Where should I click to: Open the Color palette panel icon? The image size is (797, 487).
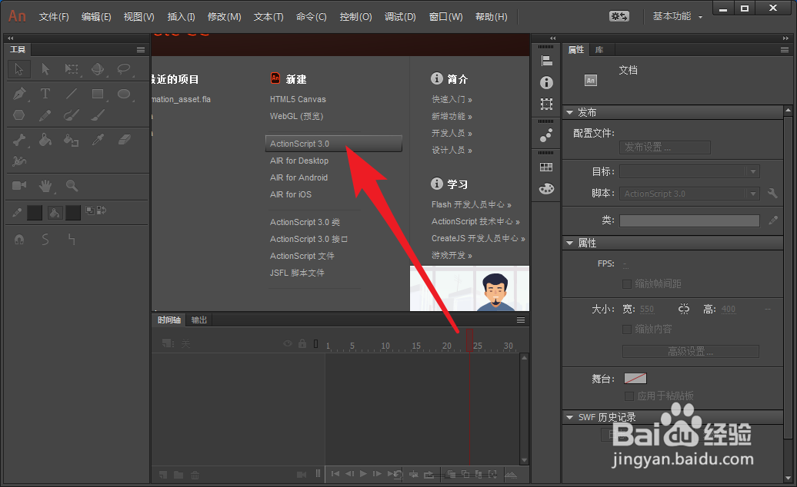546,189
